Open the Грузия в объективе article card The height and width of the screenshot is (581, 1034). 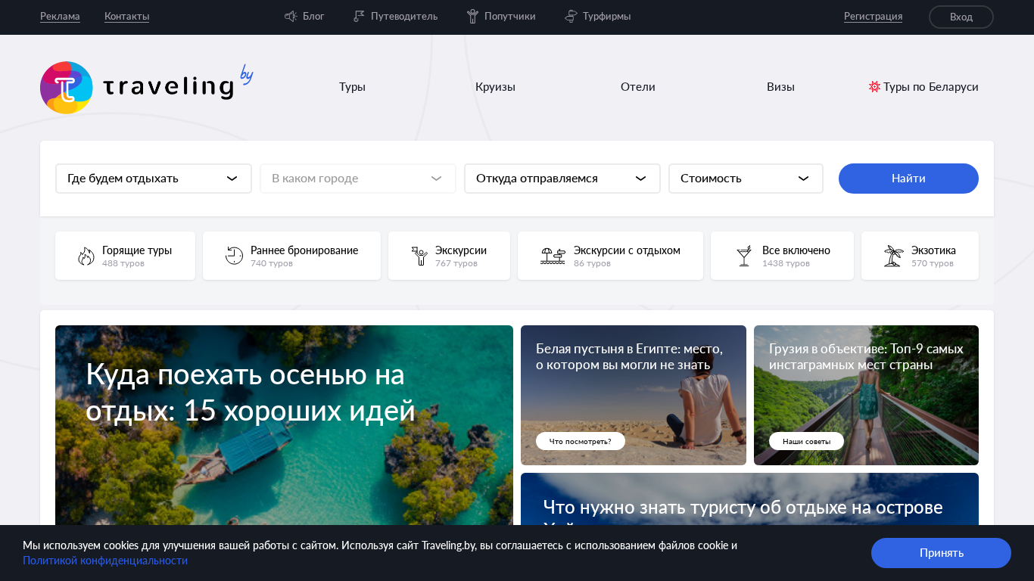click(866, 395)
